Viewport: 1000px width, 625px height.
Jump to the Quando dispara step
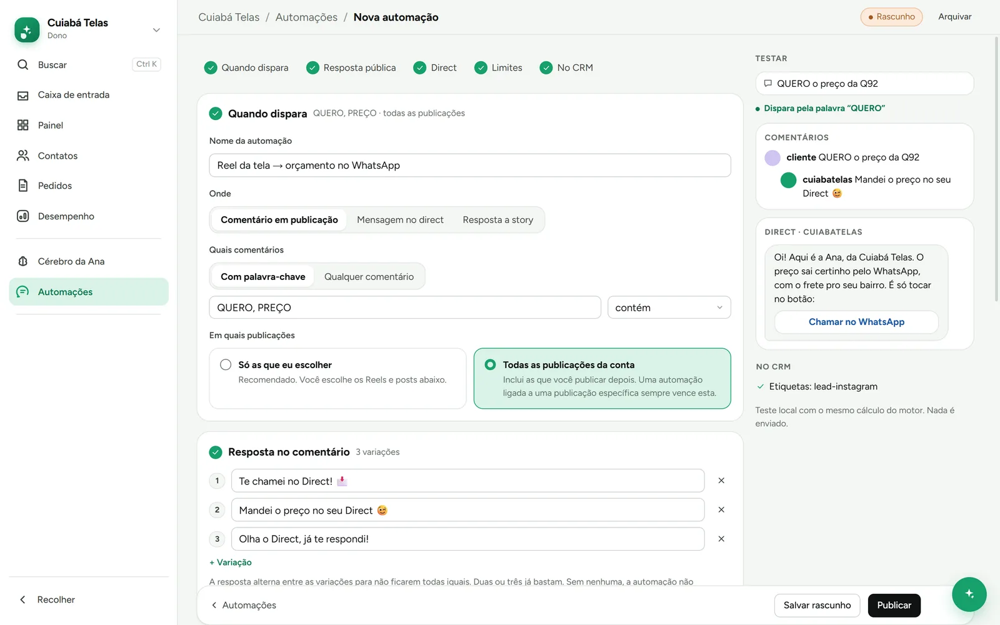click(246, 67)
